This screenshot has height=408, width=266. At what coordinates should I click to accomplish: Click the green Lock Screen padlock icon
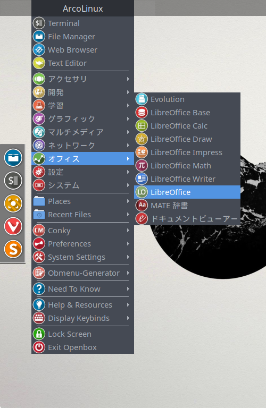[39, 334]
